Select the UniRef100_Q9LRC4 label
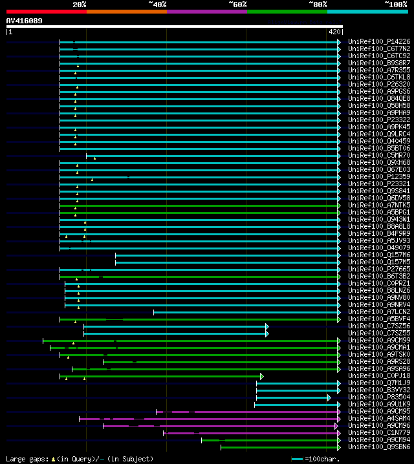The height and width of the screenshot is (464, 414). (x=379, y=134)
